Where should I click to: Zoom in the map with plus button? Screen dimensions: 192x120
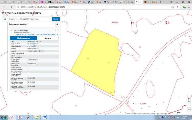[x=189, y=99]
